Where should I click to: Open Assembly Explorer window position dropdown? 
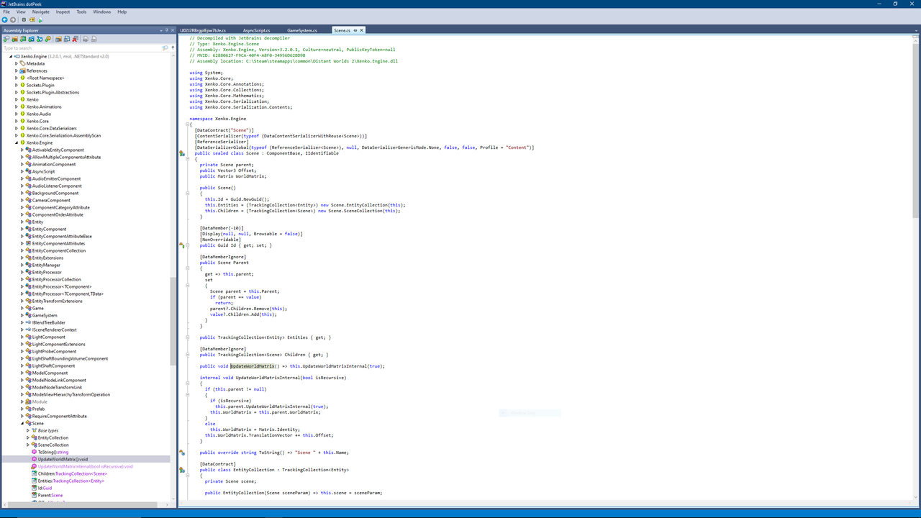click(161, 30)
